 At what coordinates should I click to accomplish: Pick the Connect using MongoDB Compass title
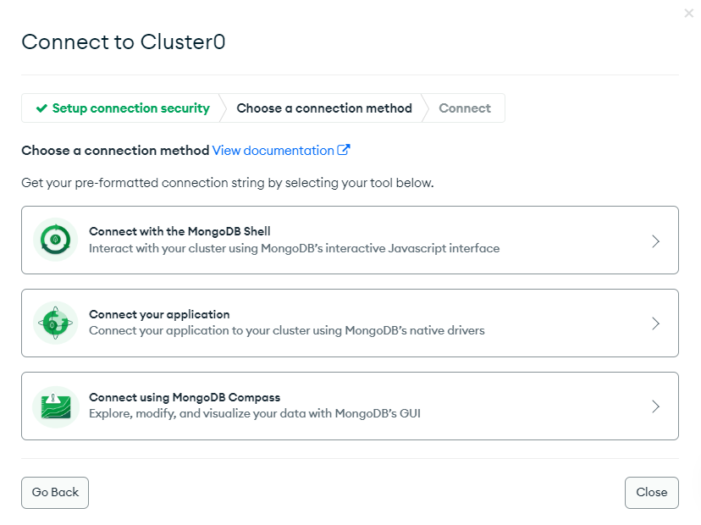click(x=185, y=397)
